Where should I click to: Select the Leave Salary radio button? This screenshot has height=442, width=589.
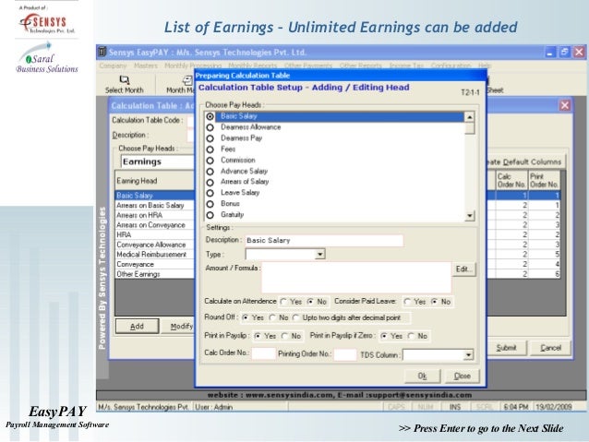[210, 193]
